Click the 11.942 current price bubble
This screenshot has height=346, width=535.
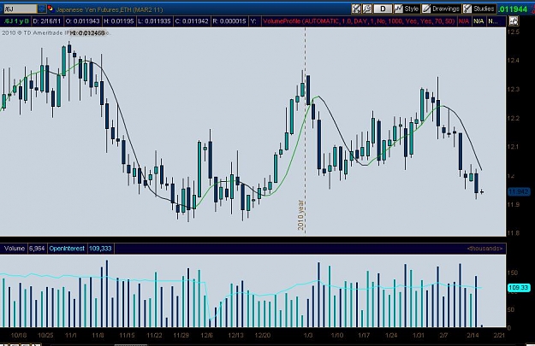coord(519,191)
